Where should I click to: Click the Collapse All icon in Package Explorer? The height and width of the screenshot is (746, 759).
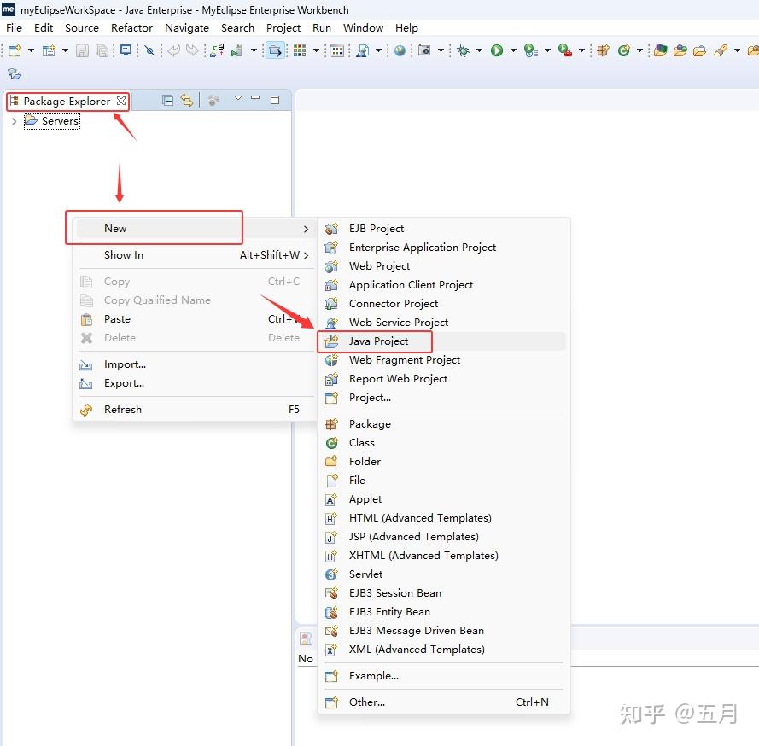click(x=166, y=100)
